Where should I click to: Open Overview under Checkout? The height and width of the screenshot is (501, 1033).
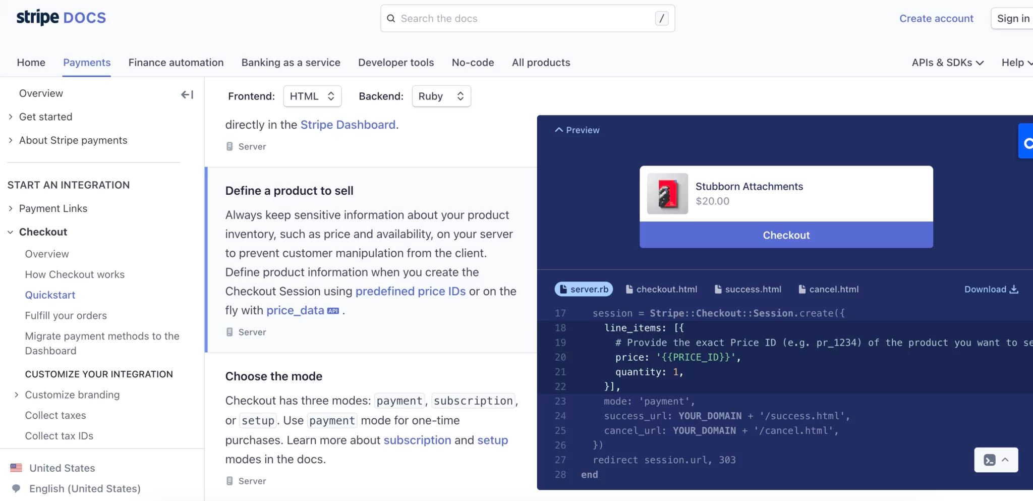(x=47, y=254)
